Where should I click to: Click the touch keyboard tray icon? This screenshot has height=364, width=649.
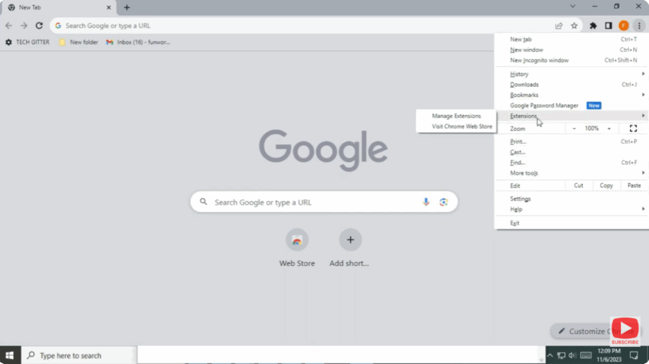point(586,355)
